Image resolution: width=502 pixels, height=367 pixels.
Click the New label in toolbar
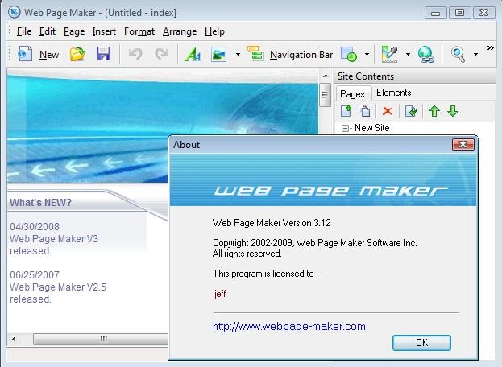49,55
